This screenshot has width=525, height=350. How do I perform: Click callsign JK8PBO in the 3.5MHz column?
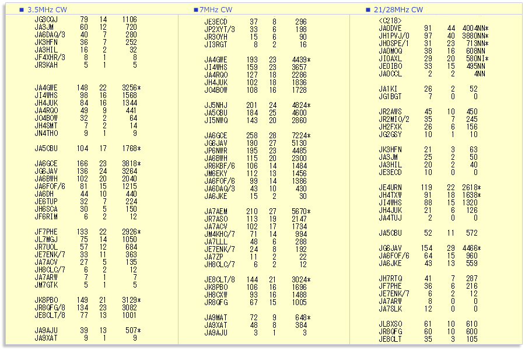point(46,300)
